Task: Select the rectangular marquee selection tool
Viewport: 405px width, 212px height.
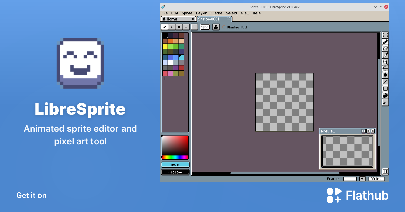Action: 385,35
